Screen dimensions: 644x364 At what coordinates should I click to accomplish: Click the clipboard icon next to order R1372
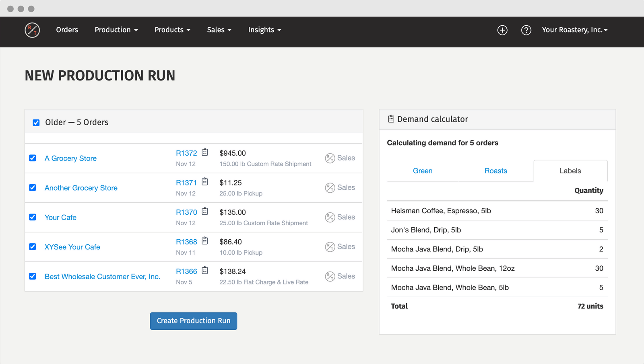205,152
